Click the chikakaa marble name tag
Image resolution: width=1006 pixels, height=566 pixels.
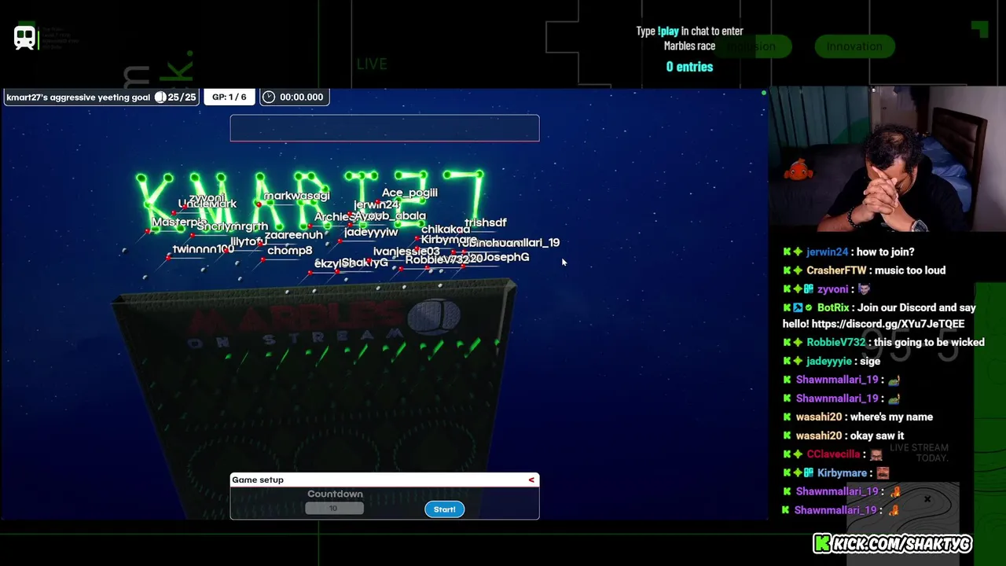446,230
